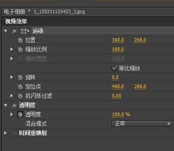Click the 定位点 X value 400.0

(118, 86)
